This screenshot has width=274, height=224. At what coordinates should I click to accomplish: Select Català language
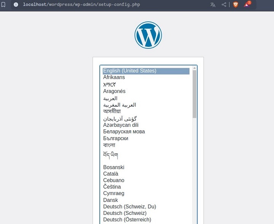(x=146, y=174)
